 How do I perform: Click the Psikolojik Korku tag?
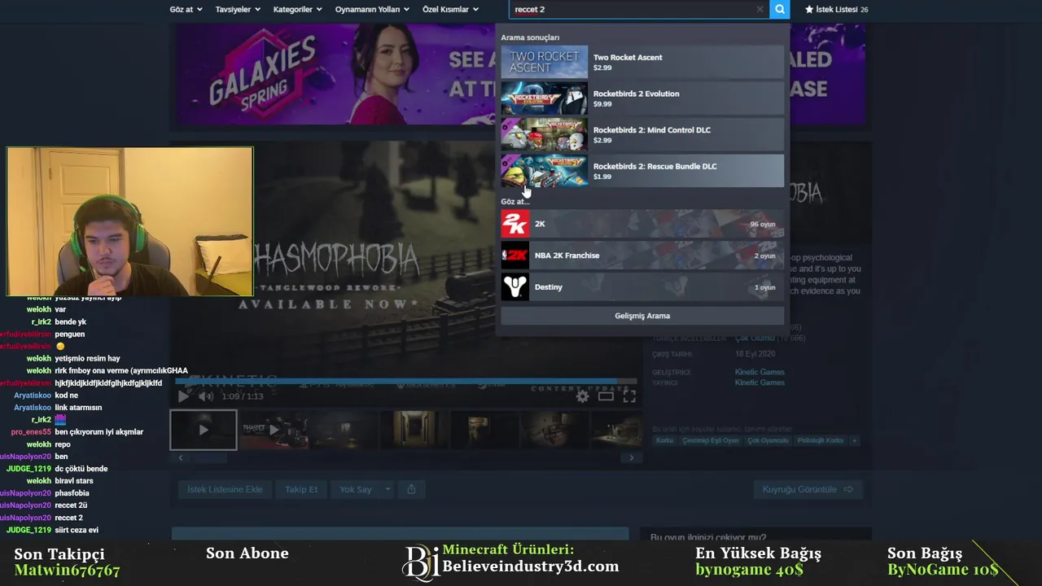pyautogui.click(x=821, y=440)
